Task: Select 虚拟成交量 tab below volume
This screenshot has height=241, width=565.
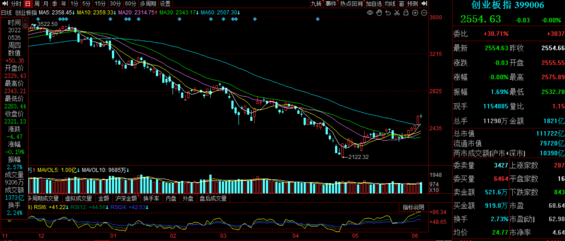Action: point(78,198)
